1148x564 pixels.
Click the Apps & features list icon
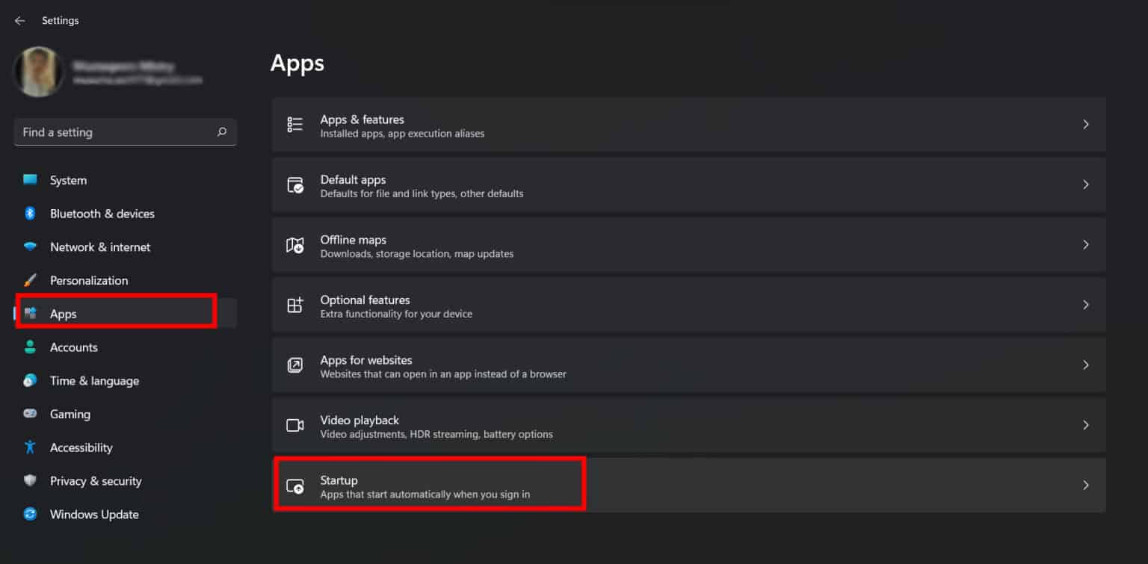pos(295,125)
